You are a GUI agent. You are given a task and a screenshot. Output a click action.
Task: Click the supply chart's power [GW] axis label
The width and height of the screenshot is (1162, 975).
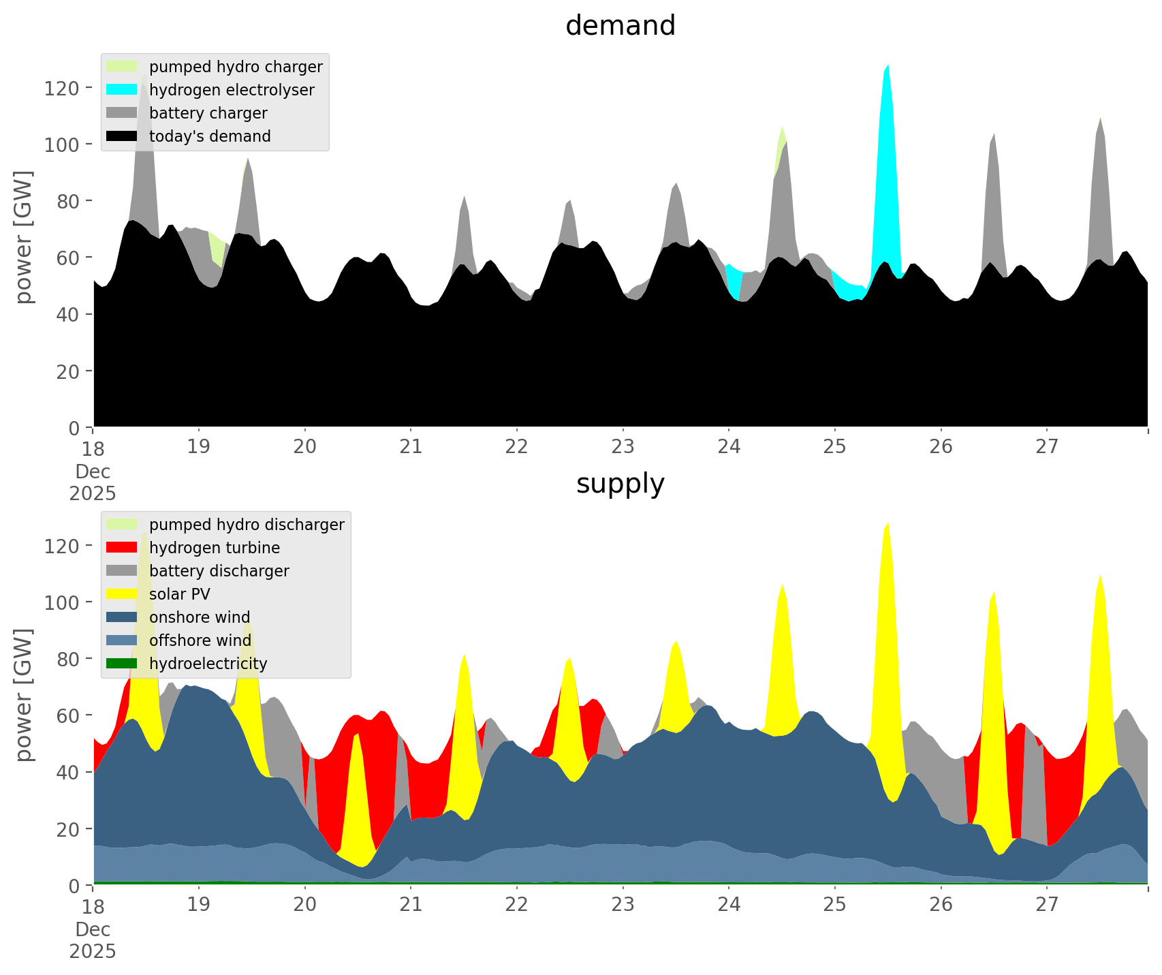(x=24, y=695)
